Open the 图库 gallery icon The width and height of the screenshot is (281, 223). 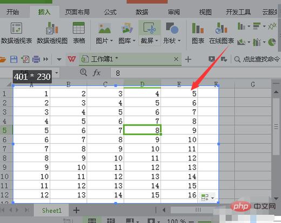click(127, 29)
